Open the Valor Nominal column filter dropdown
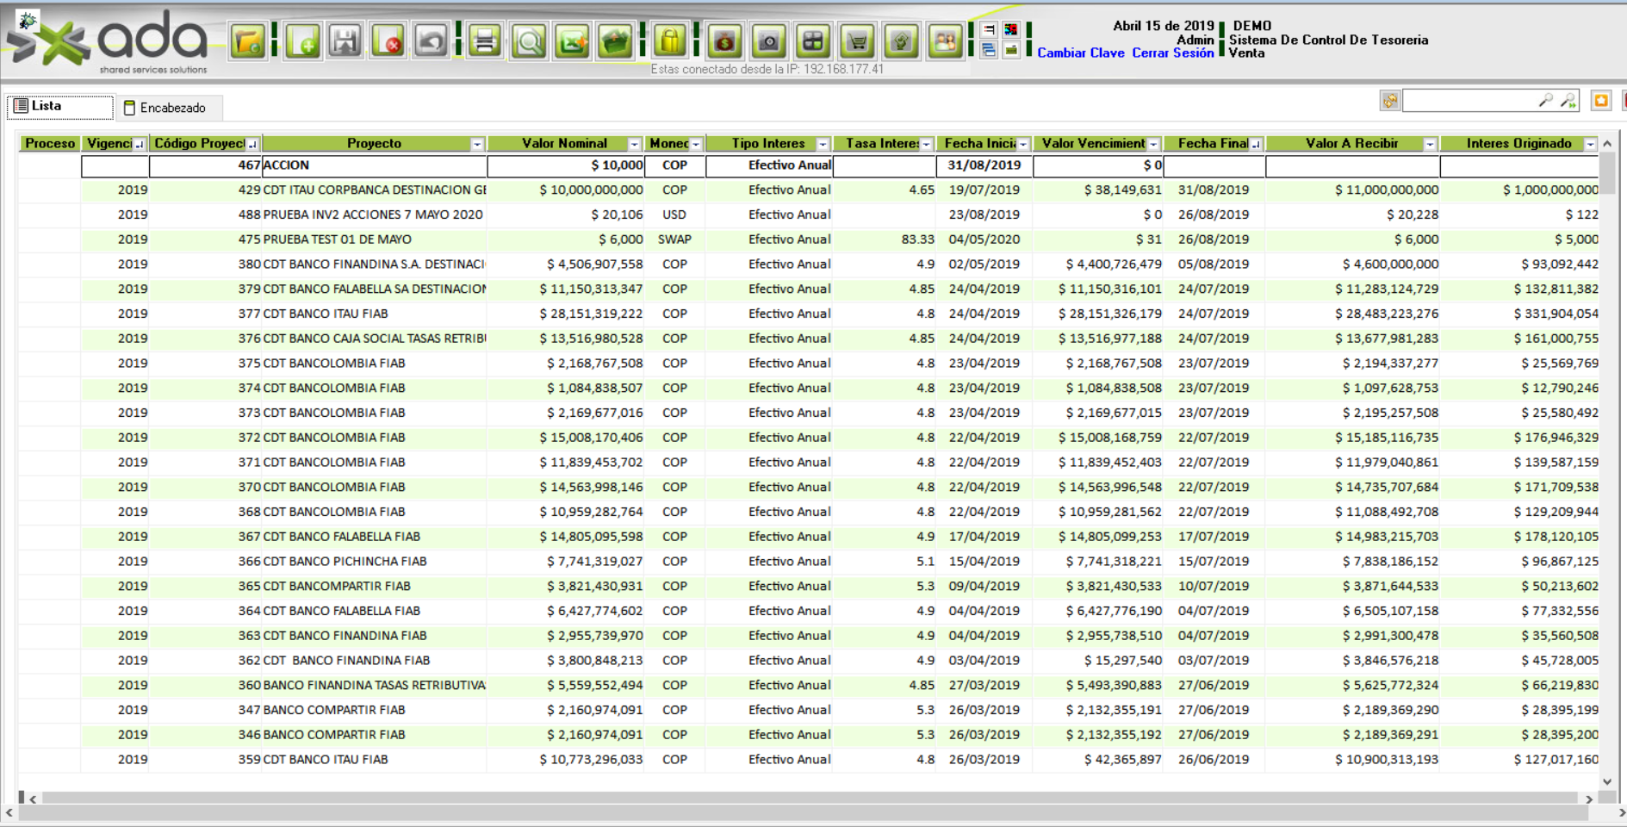 634,144
